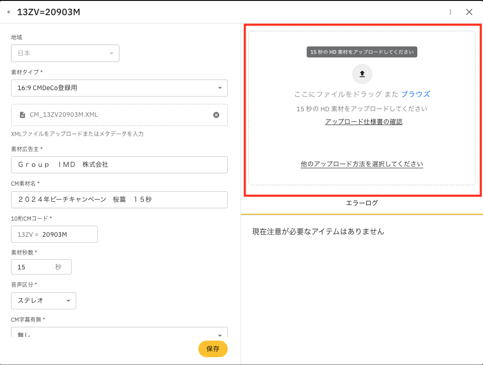Open the three-dot more options menu

(x=450, y=12)
